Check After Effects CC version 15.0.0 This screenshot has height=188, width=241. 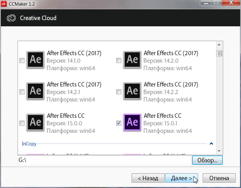click(x=22, y=123)
